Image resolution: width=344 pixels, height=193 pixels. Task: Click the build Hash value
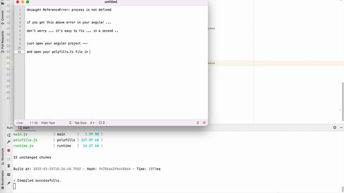[x=114, y=169]
